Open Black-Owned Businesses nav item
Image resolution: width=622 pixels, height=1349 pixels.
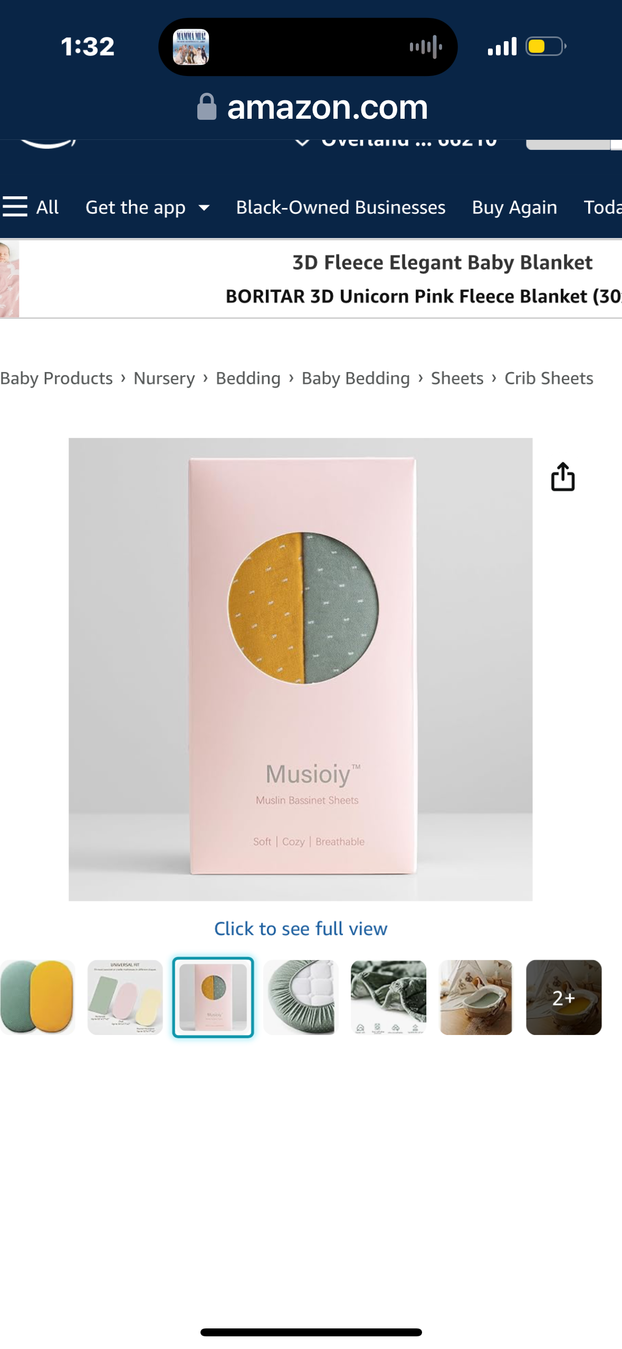(341, 207)
